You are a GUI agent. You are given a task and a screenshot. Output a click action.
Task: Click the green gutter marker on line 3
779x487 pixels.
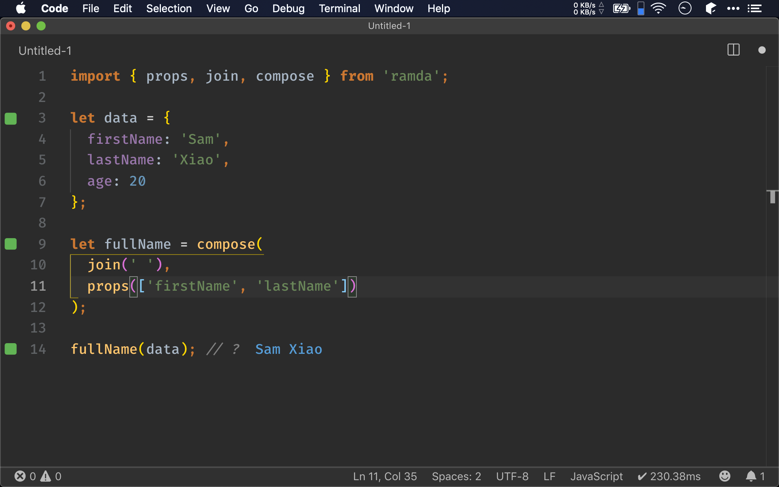(11, 118)
